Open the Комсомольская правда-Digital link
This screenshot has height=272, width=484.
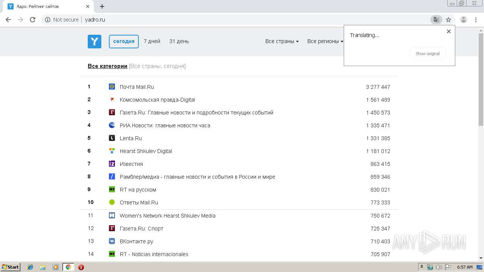157,100
